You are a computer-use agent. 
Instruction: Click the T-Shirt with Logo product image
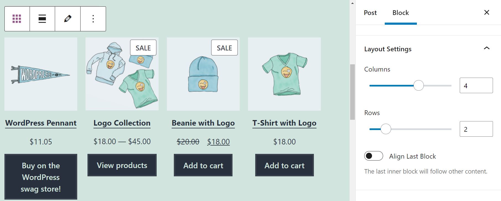click(284, 74)
